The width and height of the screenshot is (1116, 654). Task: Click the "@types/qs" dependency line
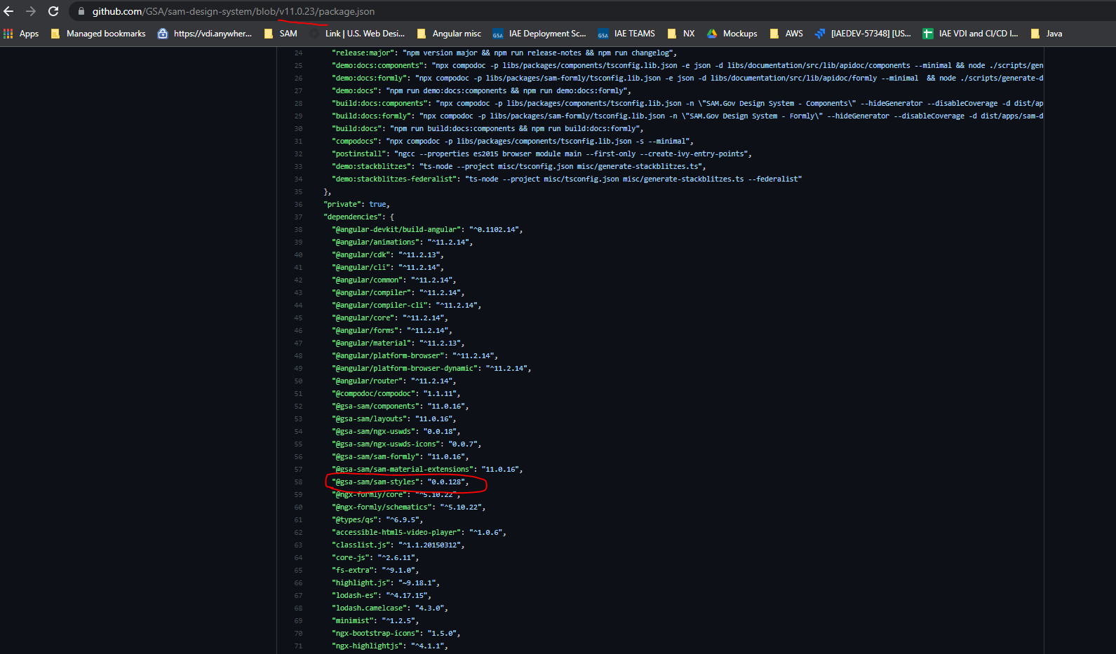377,520
